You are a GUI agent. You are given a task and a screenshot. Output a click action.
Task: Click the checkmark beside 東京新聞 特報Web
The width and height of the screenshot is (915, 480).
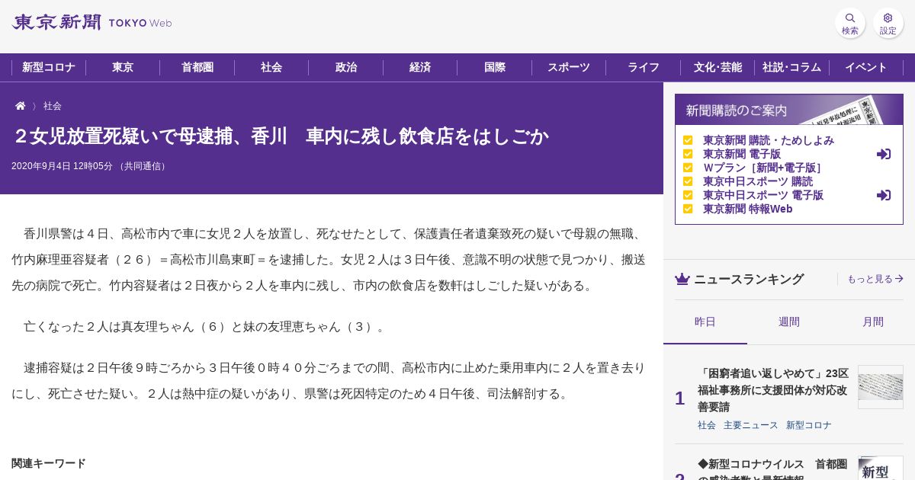[688, 209]
